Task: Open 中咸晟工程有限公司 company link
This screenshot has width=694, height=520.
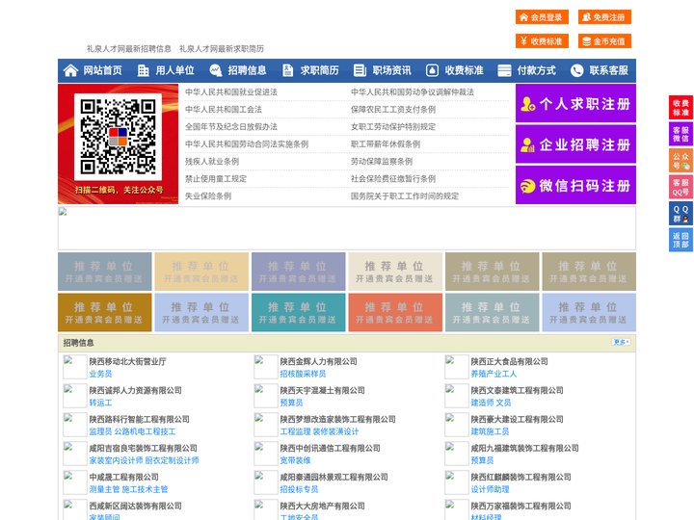Action: [x=124, y=477]
